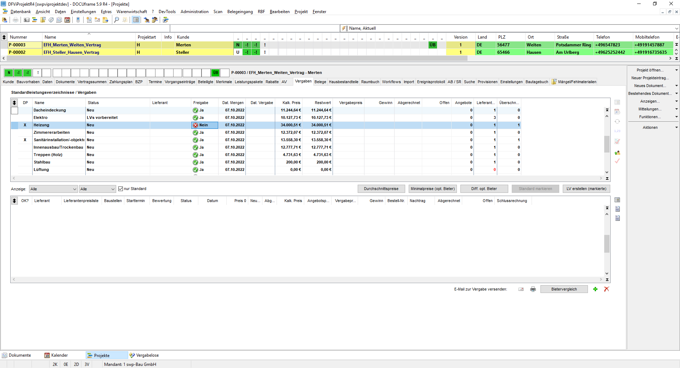The height and width of the screenshot is (368, 680).
Task: Toggle the '!' status box in project header
Action: pyautogui.click(x=38, y=73)
